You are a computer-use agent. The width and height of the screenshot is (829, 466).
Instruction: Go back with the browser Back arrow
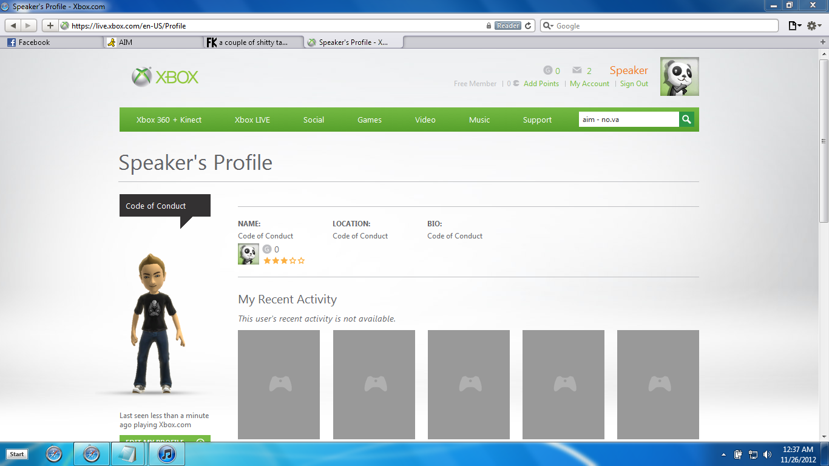[x=13, y=25]
